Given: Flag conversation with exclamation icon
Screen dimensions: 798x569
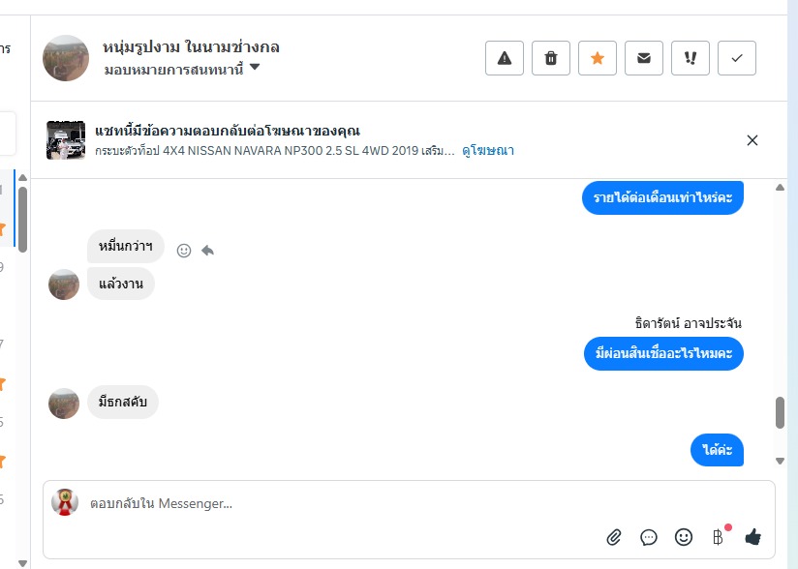Looking at the screenshot, I should pos(691,58).
